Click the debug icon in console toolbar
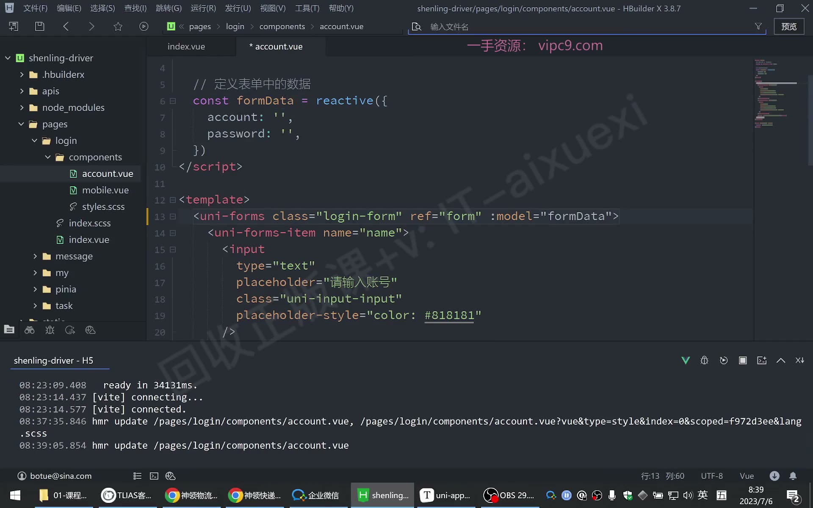 point(704,360)
